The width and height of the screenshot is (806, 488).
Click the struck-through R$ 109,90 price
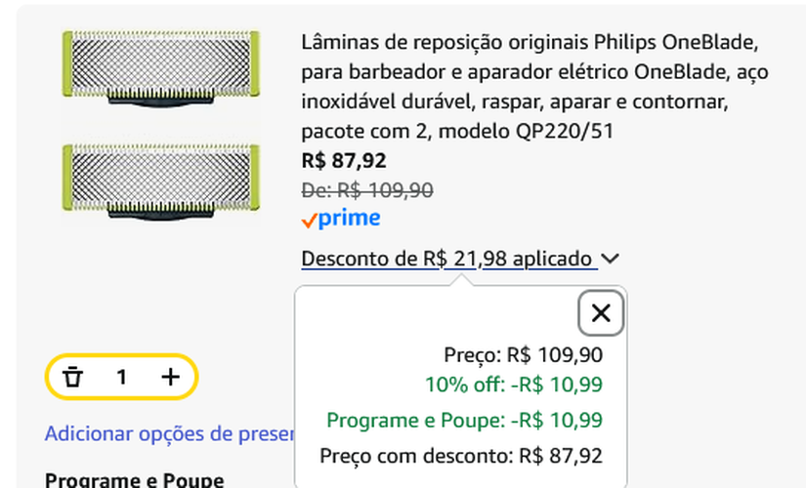[367, 190]
